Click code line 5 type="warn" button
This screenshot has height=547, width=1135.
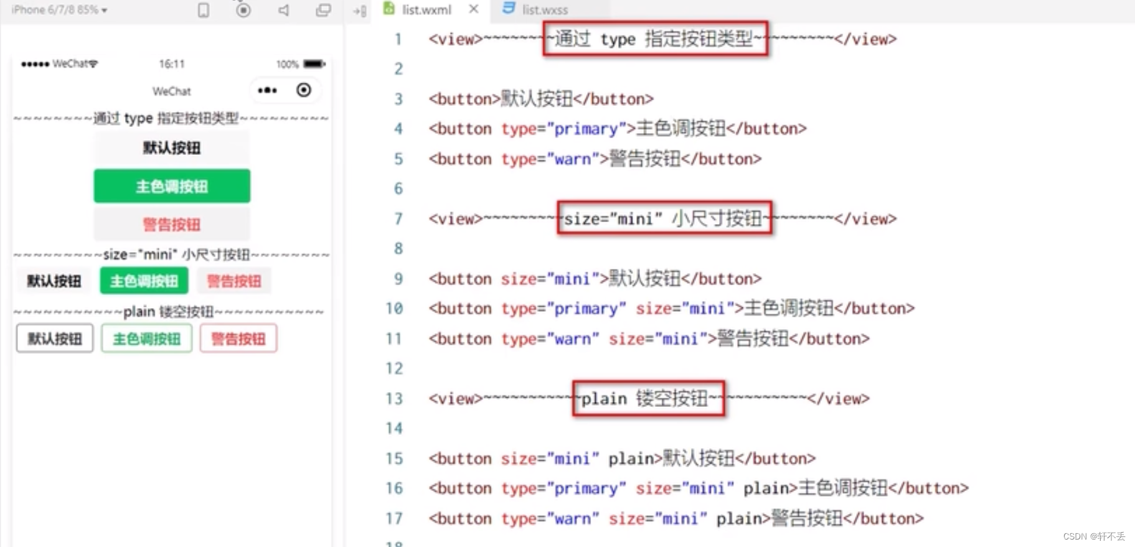click(x=595, y=159)
